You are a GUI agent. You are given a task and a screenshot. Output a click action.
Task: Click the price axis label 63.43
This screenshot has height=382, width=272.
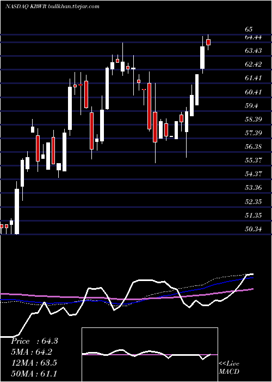pos(254,51)
